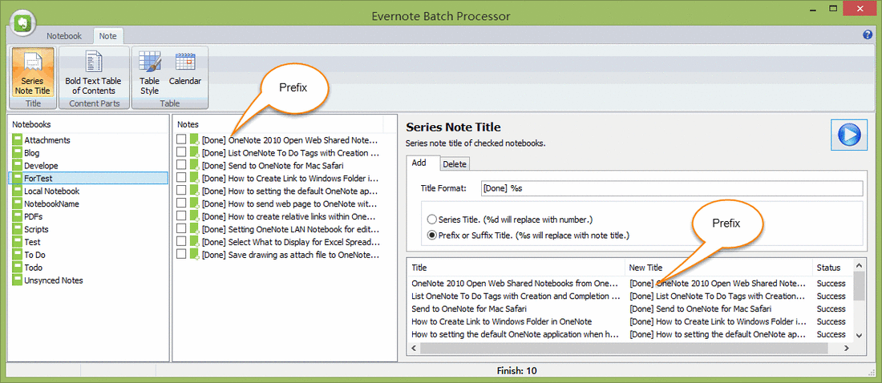Screen dimensions: 882x383
Task: Click the results horizontal scroll right arrow
Action: 848,348
